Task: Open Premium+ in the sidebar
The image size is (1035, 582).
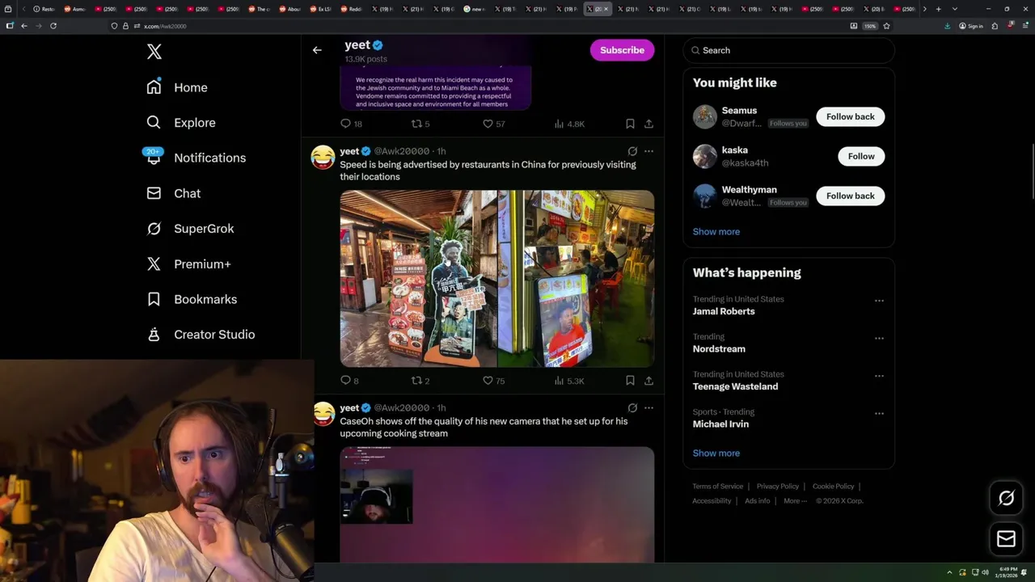Action: tap(188, 264)
